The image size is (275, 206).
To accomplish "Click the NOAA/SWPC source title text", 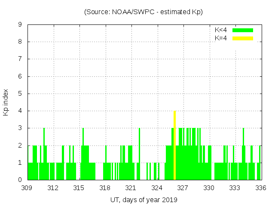I will 144,12.
